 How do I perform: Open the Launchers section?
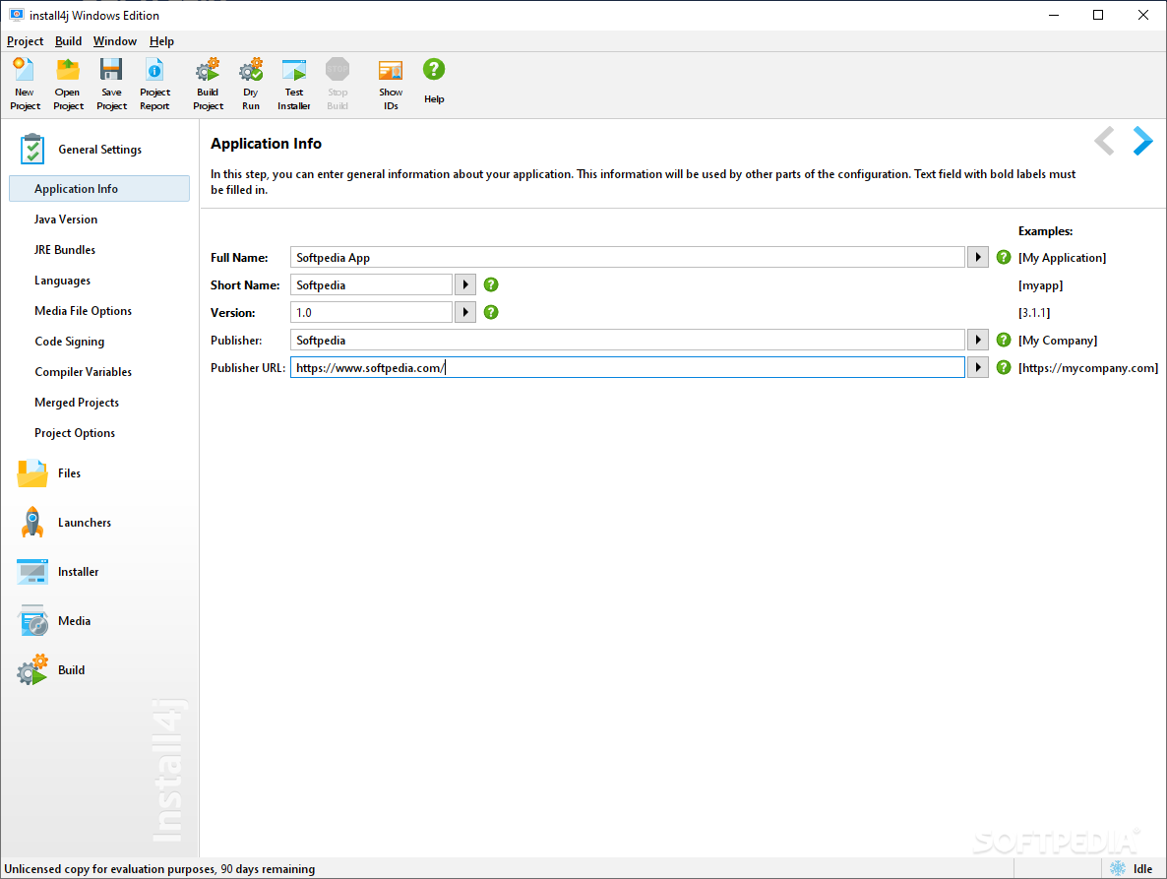tap(84, 523)
